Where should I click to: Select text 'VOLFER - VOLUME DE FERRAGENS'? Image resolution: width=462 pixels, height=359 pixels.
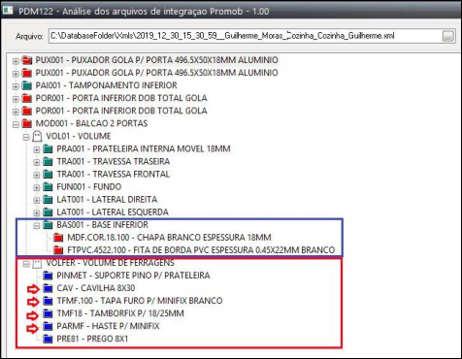tap(111, 263)
